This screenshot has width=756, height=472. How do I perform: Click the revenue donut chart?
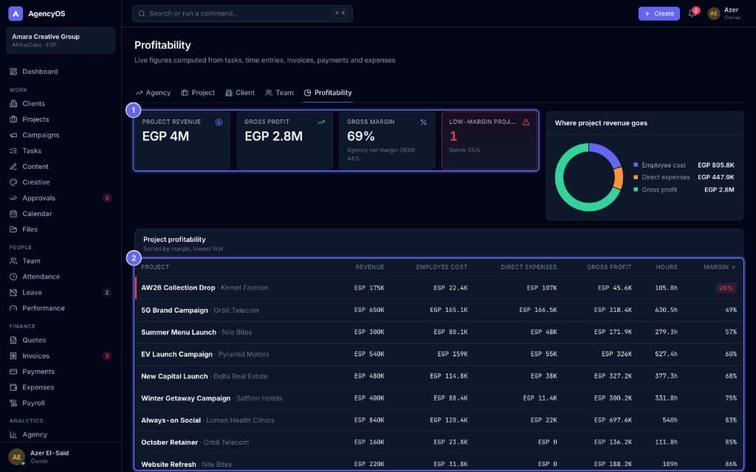click(x=588, y=177)
